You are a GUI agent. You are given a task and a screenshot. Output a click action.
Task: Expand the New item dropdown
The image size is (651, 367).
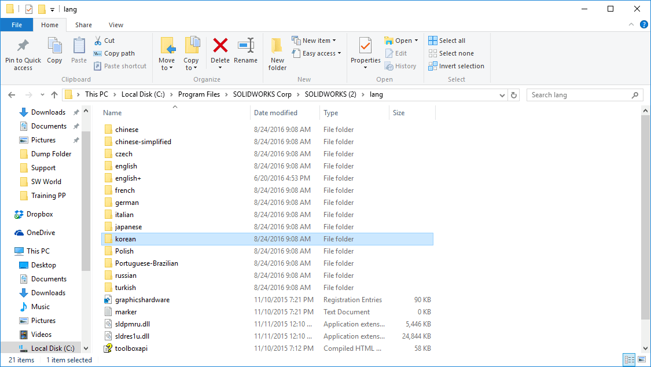pos(316,40)
